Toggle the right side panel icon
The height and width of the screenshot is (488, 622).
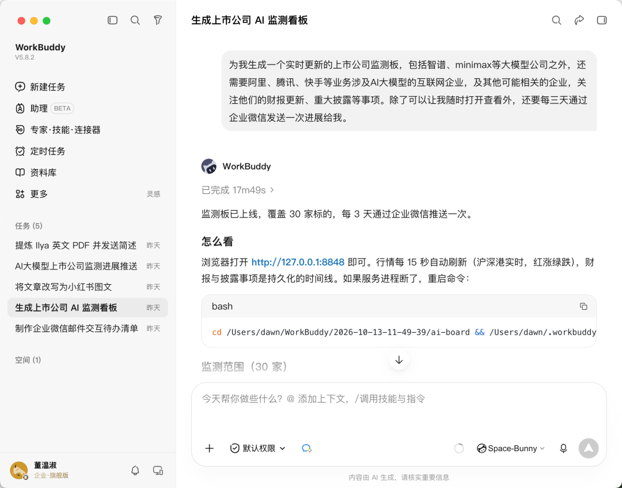(602, 20)
